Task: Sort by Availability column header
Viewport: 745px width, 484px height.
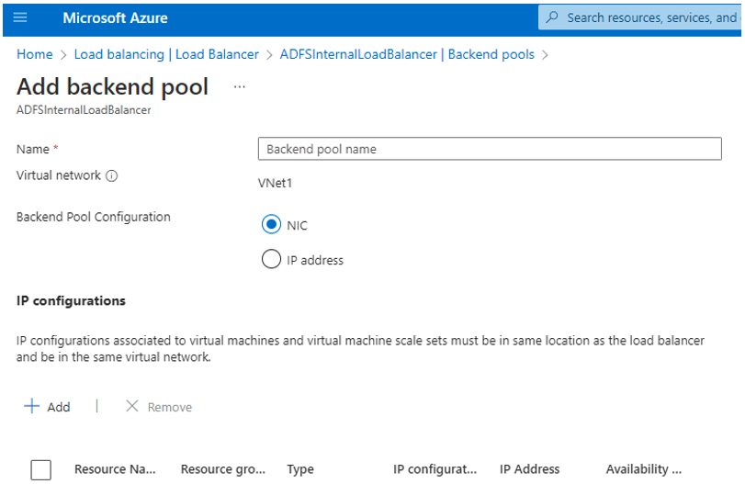Action: [x=644, y=469]
